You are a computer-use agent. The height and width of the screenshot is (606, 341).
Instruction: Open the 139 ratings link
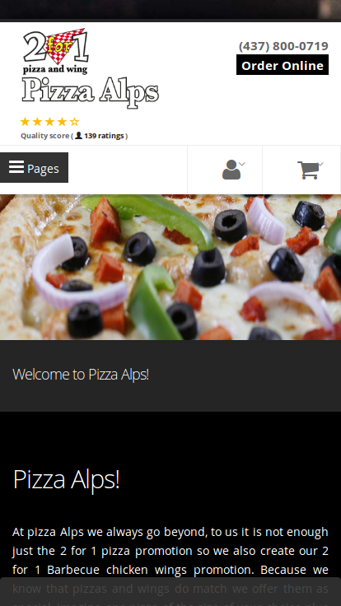[x=104, y=136]
